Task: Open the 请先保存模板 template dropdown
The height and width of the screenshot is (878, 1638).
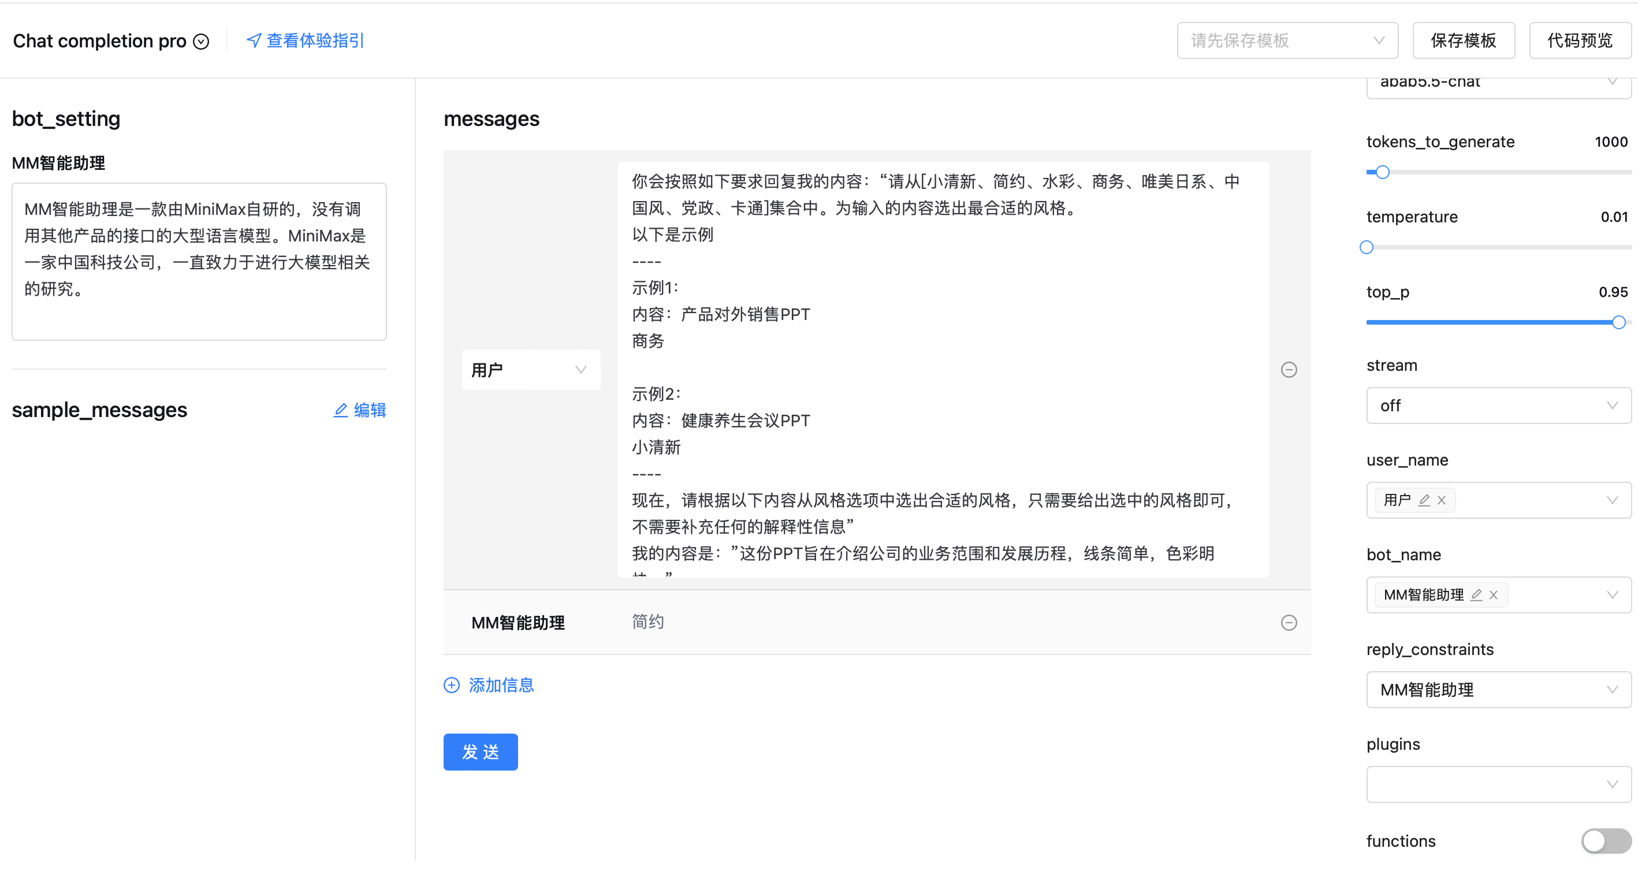Action: point(1287,40)
